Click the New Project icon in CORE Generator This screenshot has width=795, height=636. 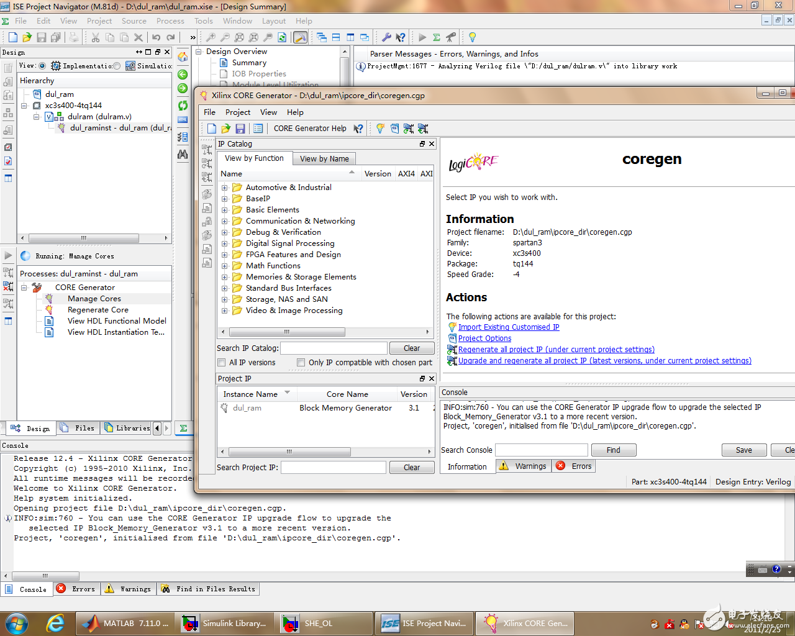212,129
